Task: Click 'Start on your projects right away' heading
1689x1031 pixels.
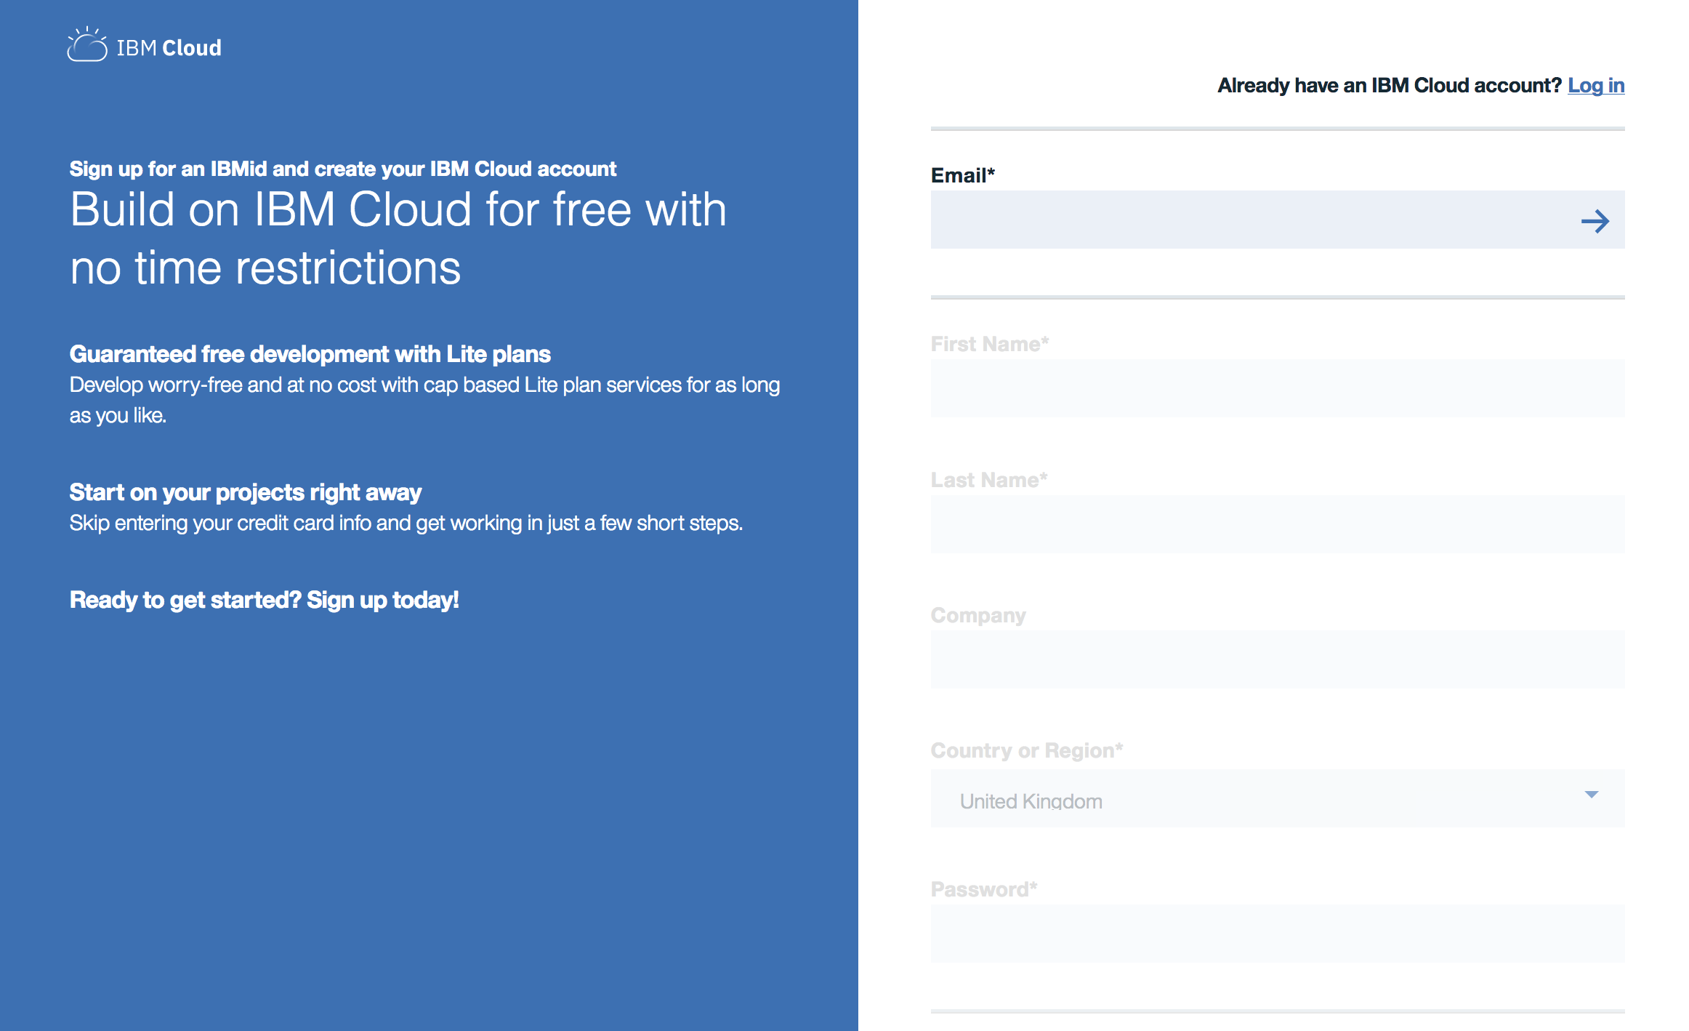Action: (x=245, y=492)
